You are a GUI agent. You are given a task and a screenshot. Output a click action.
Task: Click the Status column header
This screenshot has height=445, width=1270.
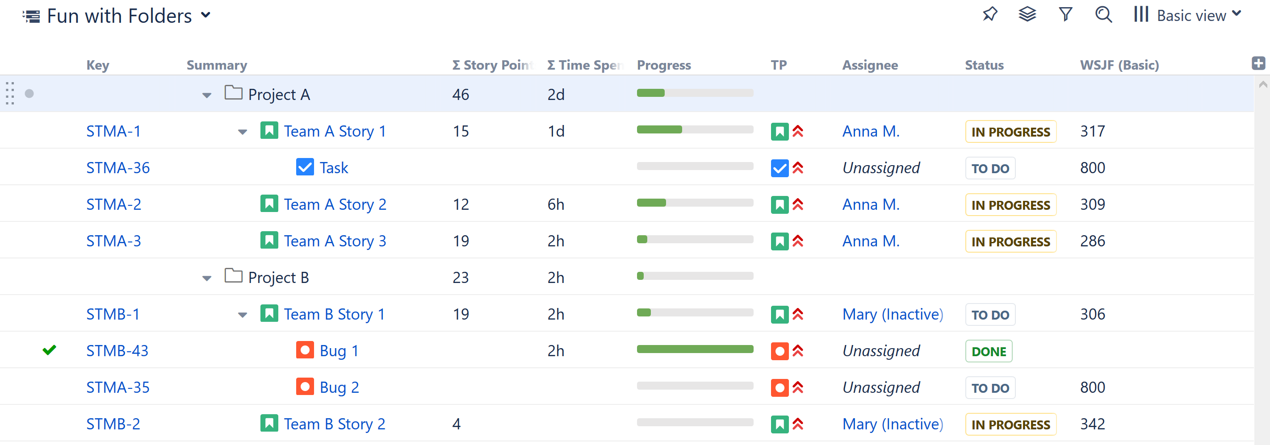tap(984, 65)
